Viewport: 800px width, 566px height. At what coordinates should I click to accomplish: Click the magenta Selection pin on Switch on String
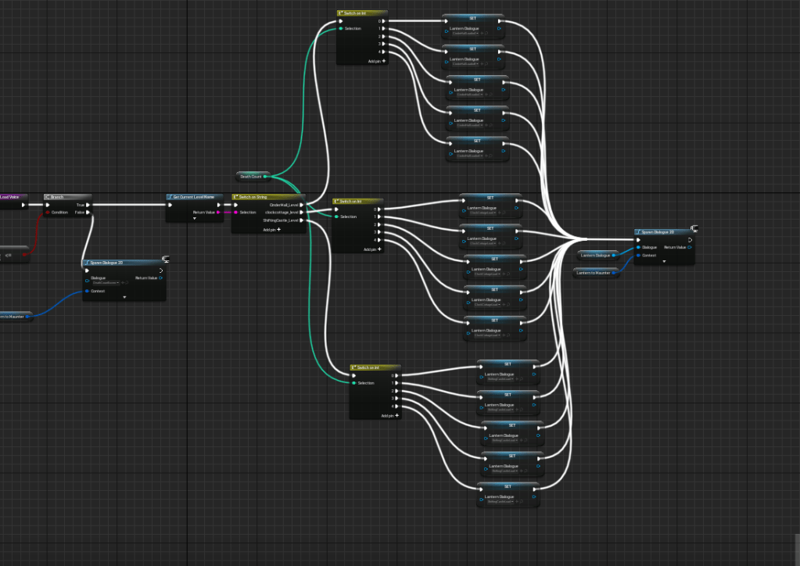tap(235, 212)
